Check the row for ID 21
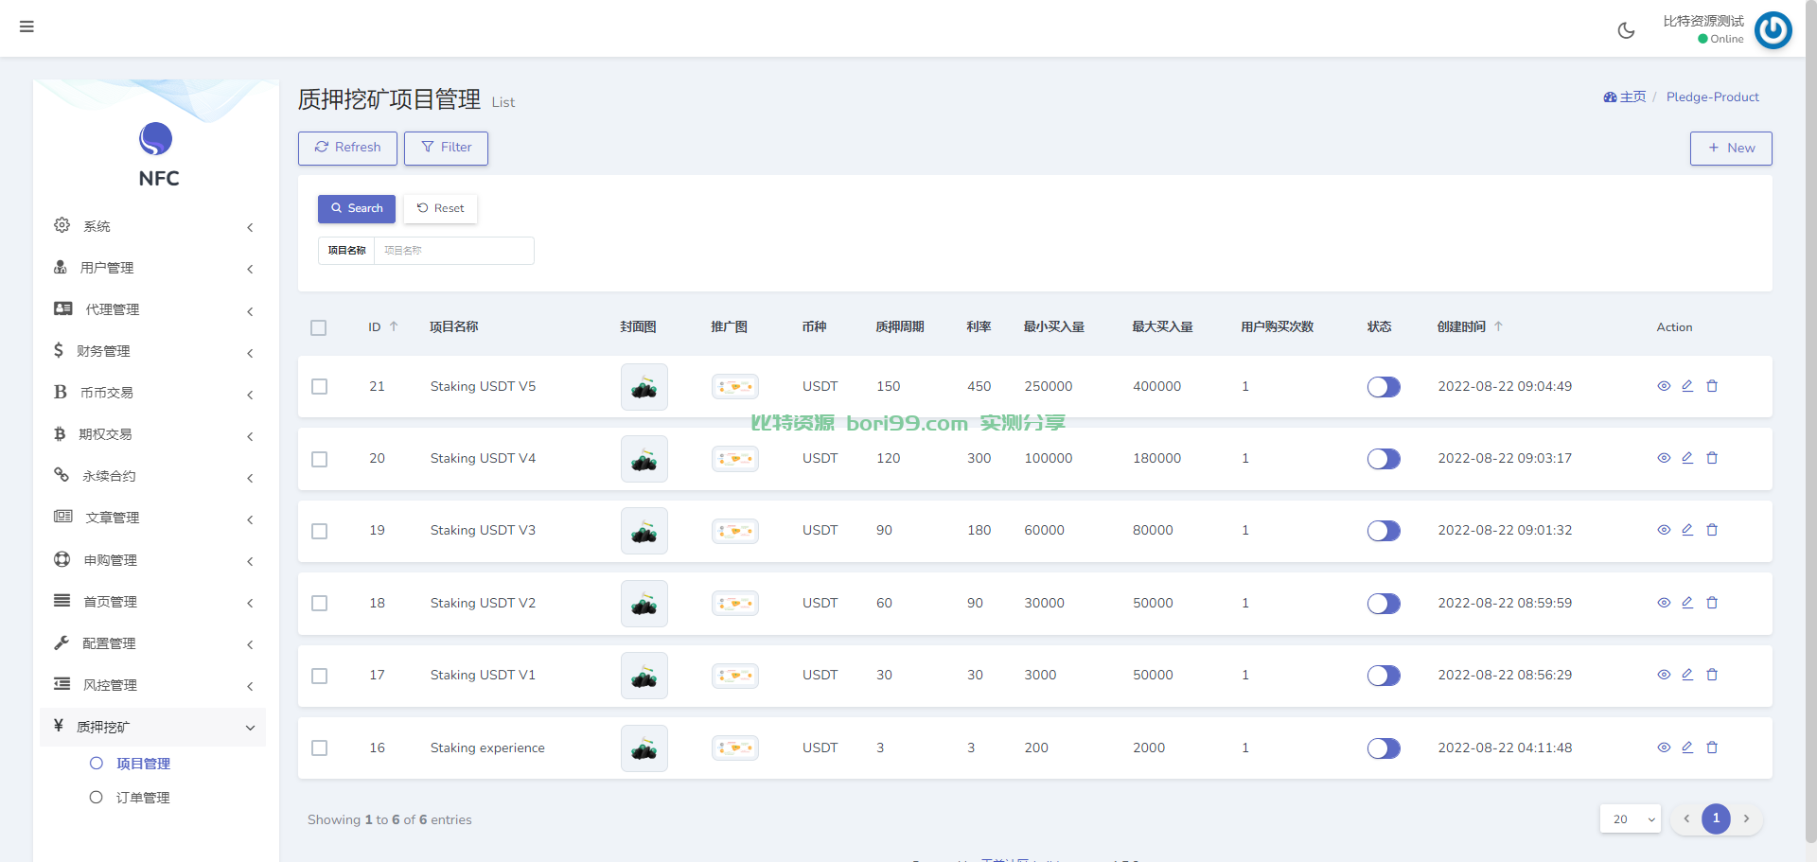 (x=320, y=387)
